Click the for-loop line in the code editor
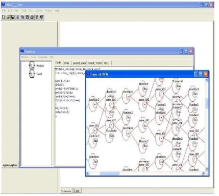219x196 pixels. (67, 100)
